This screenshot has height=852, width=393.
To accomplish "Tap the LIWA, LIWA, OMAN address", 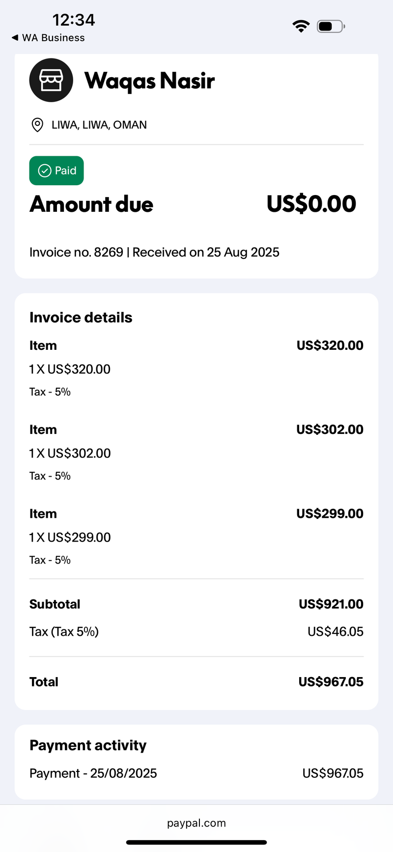I will coord(99,125).
